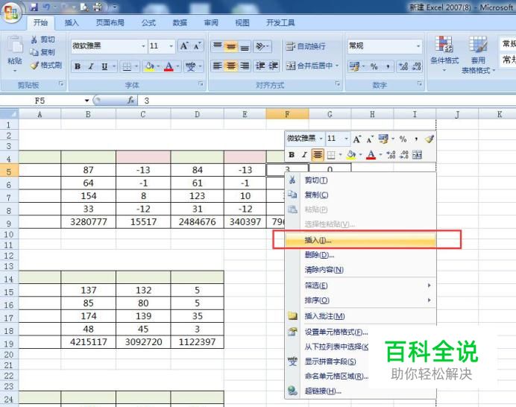Click ribbon Copy (复制) button

point(43,52)
